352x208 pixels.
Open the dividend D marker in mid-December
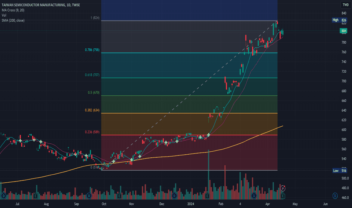[x=174, y=196]
